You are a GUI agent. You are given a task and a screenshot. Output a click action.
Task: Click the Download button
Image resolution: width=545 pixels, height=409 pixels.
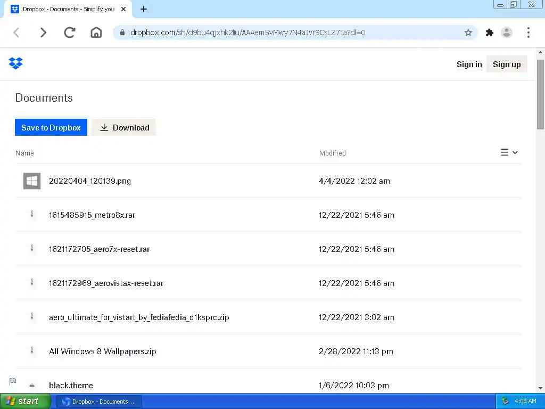tap(123, 128)
